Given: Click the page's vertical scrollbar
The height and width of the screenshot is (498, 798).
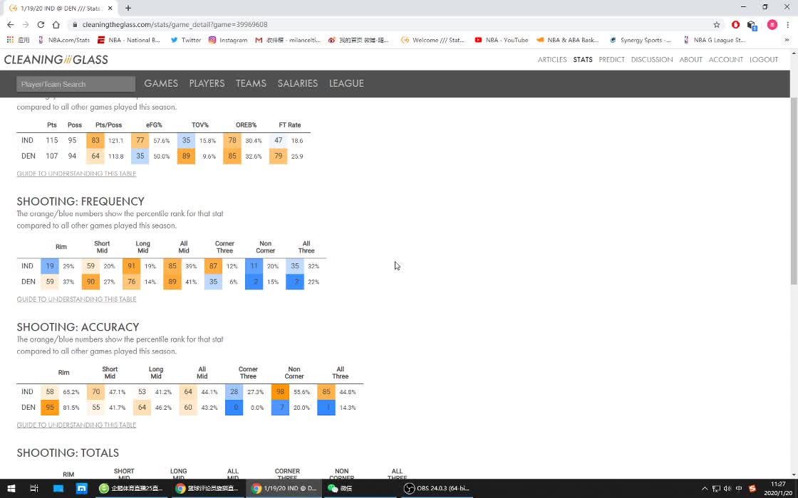Looking at the screenshot, I should click(x=794, y=192).
